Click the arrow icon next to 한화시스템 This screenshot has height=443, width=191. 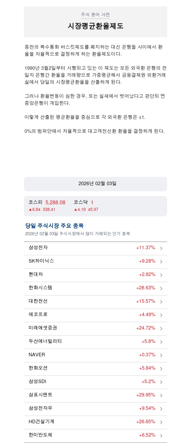coord(161,288)
